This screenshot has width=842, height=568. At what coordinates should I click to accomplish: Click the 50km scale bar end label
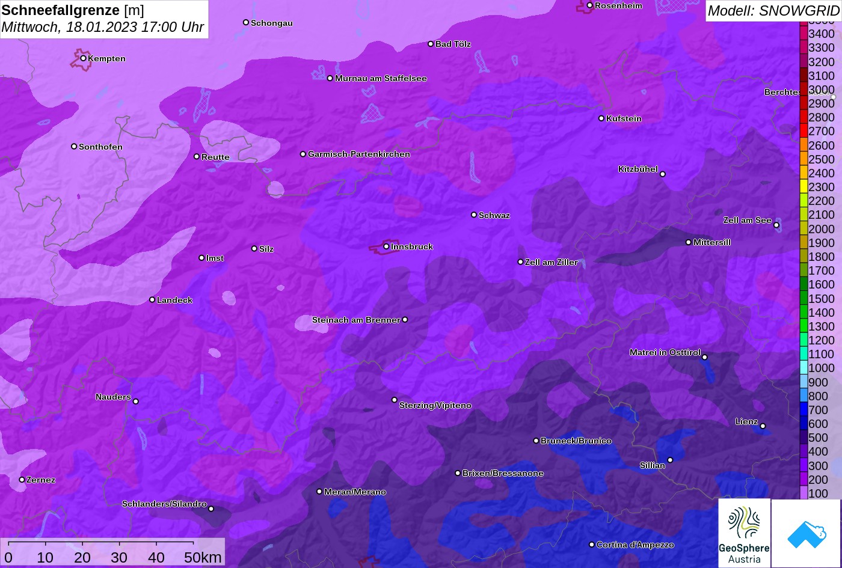pos(203,557)
